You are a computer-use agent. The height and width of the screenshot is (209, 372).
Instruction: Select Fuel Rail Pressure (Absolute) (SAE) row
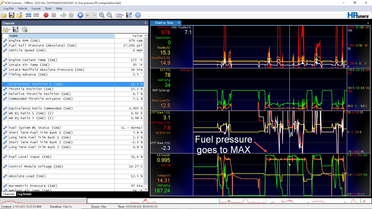pyautogui.click(x=73, y=46)
